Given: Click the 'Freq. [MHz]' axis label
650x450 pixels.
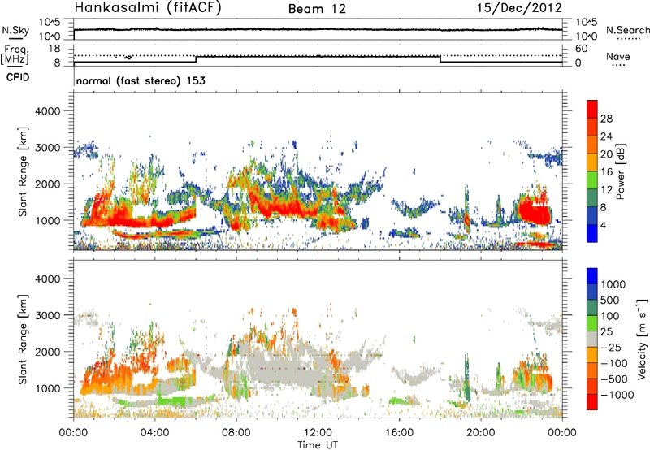Looking at the screenshot, I should tap(15, 55).
